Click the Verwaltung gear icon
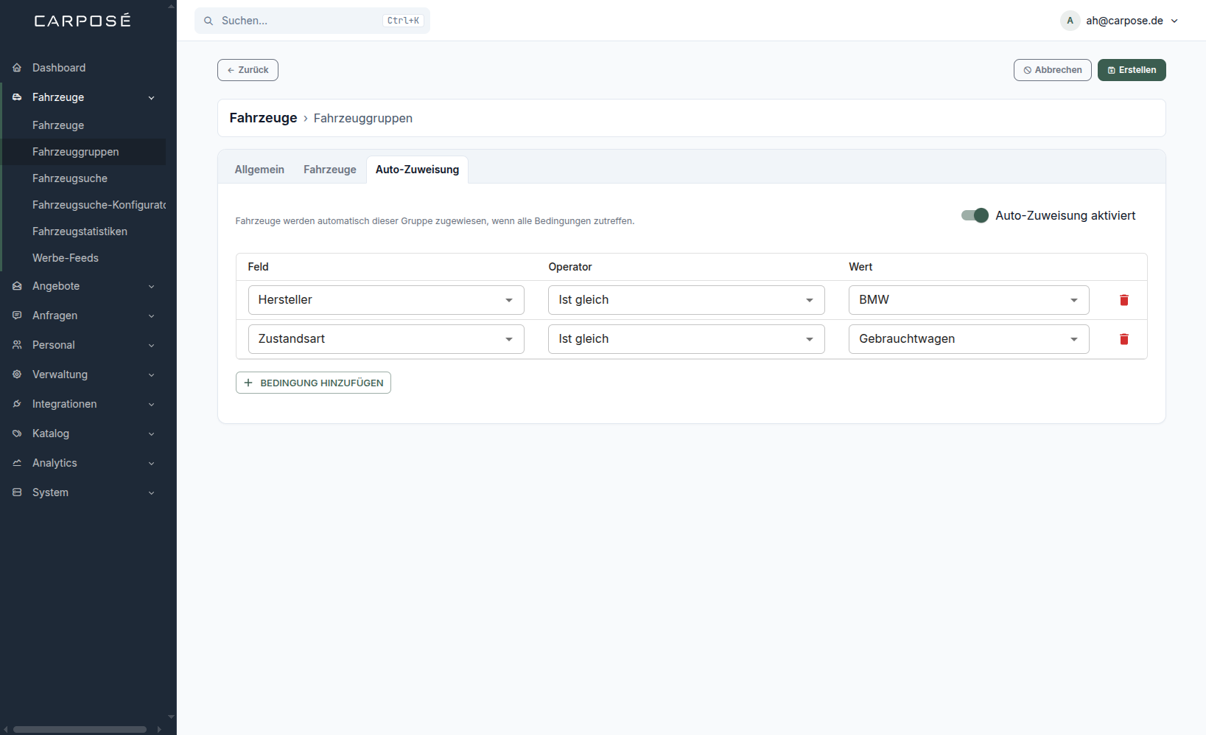 [17, 375]
